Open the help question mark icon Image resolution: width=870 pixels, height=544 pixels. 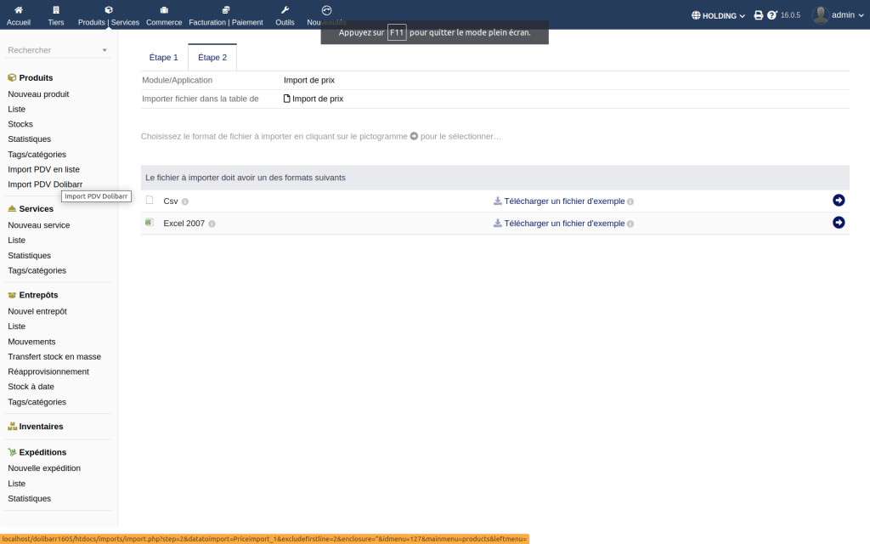coord(771,15)
